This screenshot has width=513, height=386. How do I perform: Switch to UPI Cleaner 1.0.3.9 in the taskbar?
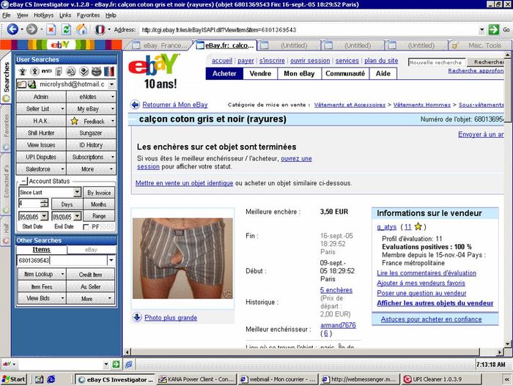click(441, 379)
